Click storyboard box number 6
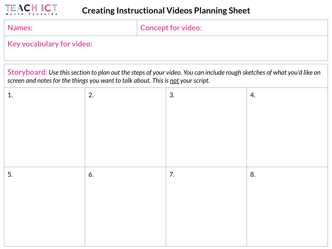 point(125,207)
